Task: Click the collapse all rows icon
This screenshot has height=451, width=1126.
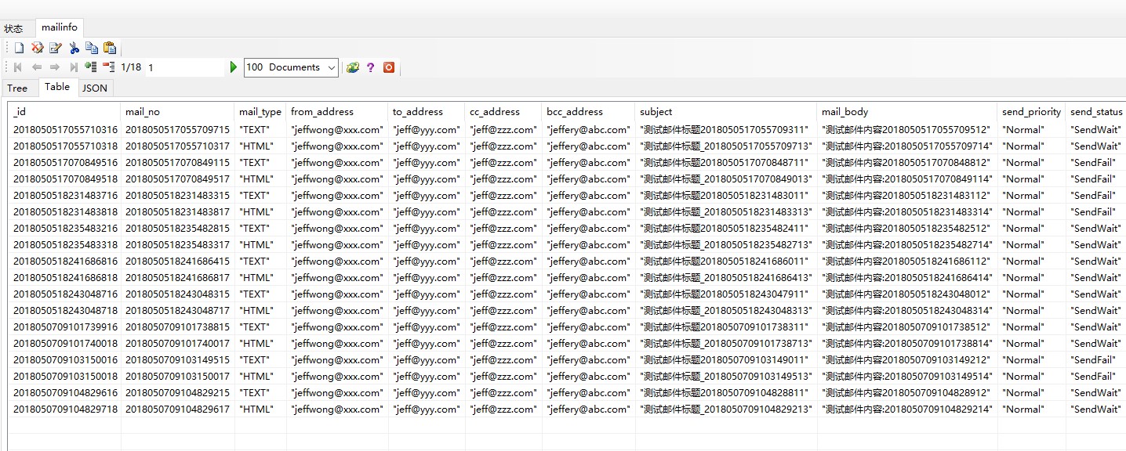Action: click(x=109, y=67)
